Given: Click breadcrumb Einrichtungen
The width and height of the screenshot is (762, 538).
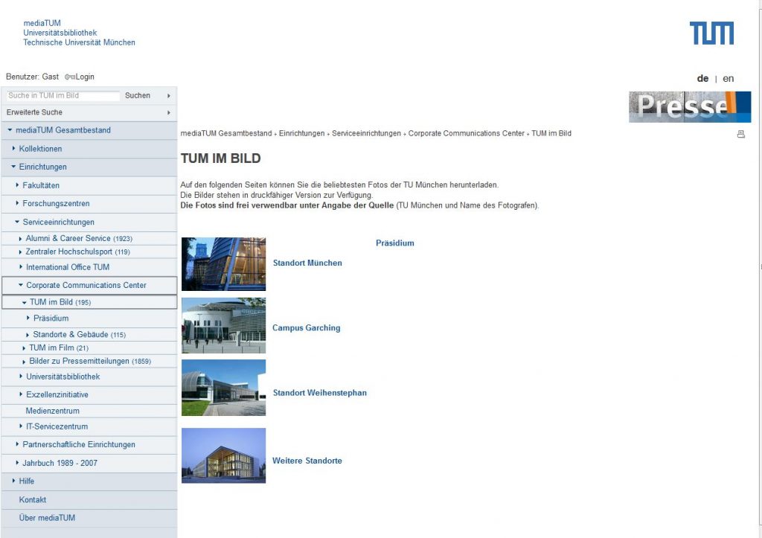Looking at the screenshot, I should [x=302, y=133].
